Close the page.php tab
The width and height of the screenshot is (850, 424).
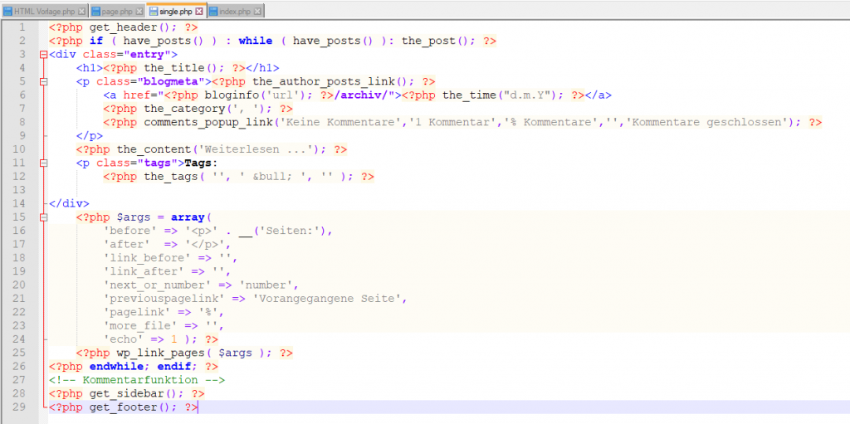pos(139,12)
